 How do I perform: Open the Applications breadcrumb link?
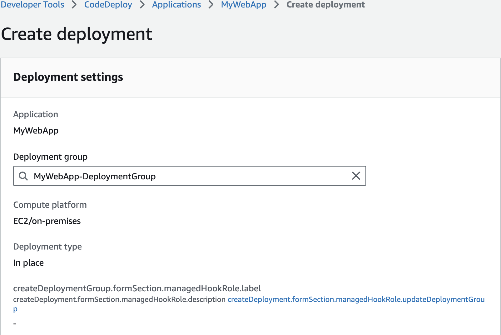pos(176,5)
